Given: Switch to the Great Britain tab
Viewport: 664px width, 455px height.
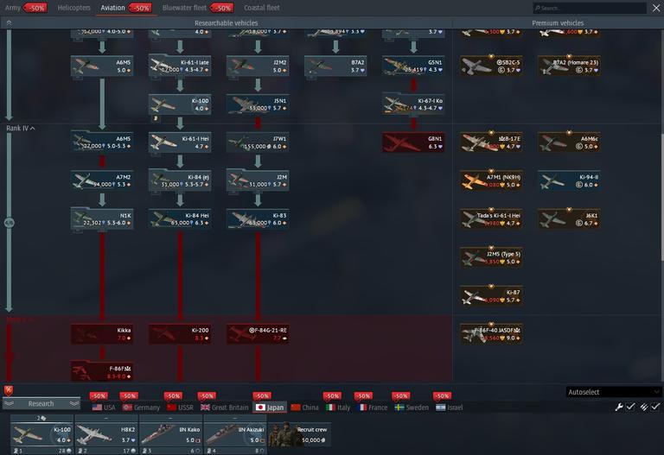Looking at the screenshot, I should 225,408.
